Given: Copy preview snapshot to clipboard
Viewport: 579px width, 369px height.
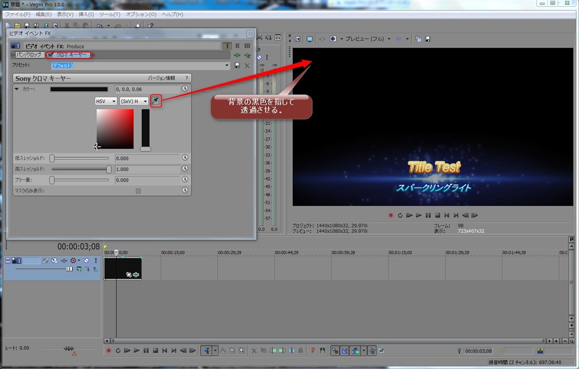Looking at the screenshot, I should coord(418,39).
